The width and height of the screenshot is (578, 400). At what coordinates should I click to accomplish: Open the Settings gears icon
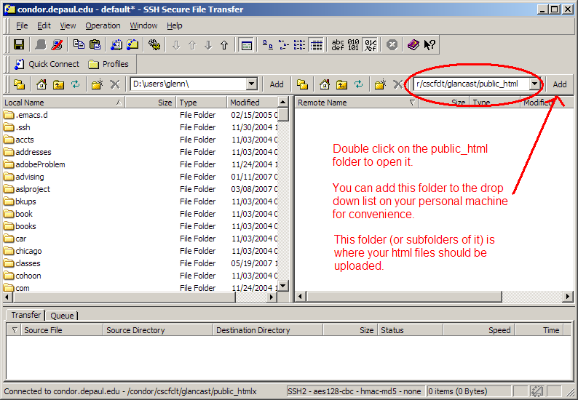click(154, 45)
